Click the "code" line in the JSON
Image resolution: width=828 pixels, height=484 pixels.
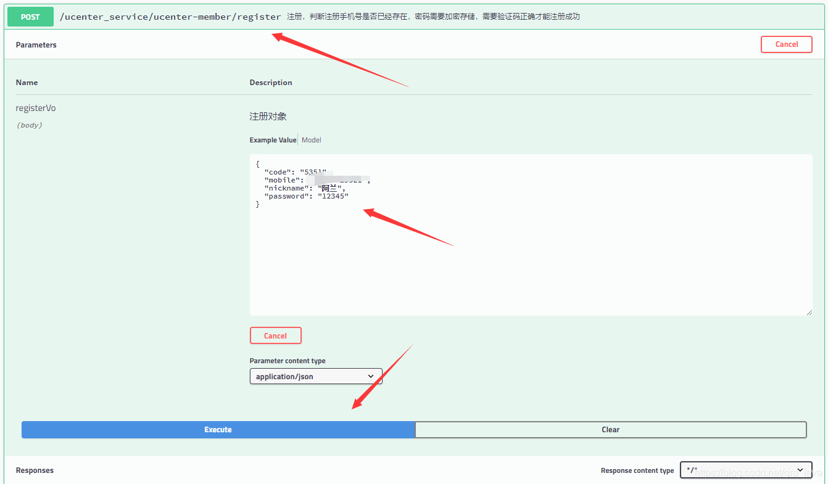click(295, 172)
